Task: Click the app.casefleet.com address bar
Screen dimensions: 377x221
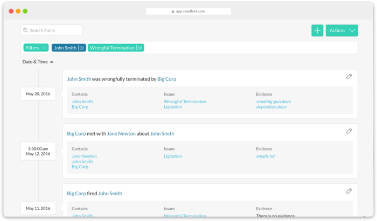Action: [x=188, y=11]
